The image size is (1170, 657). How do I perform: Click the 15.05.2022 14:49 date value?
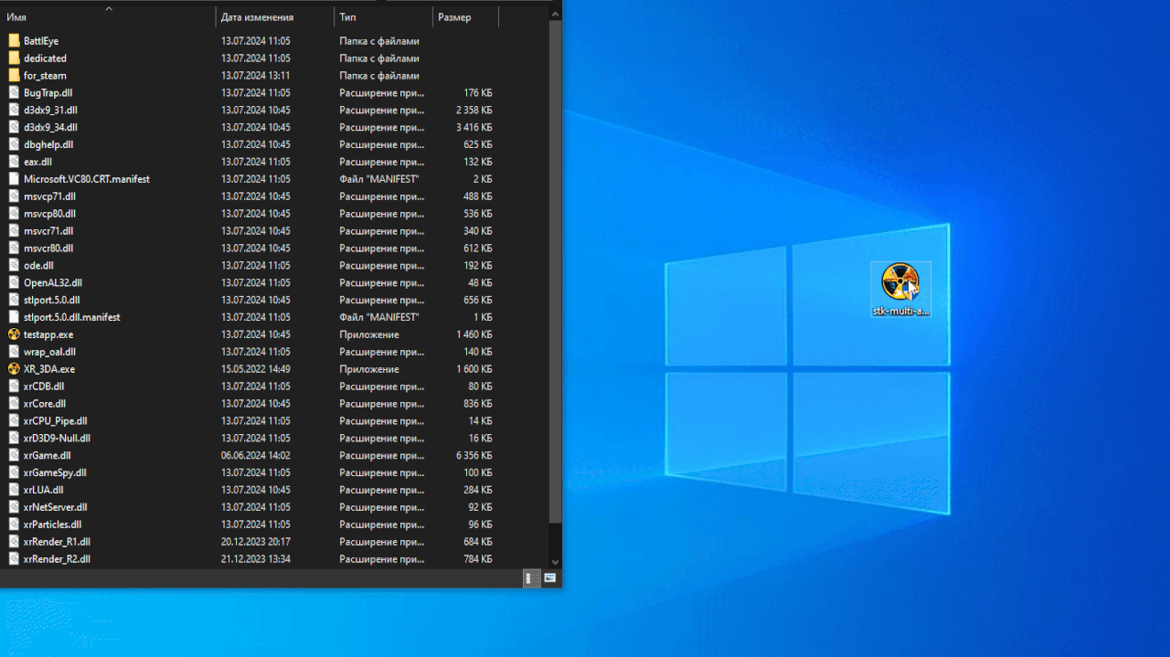pos(256,369)
